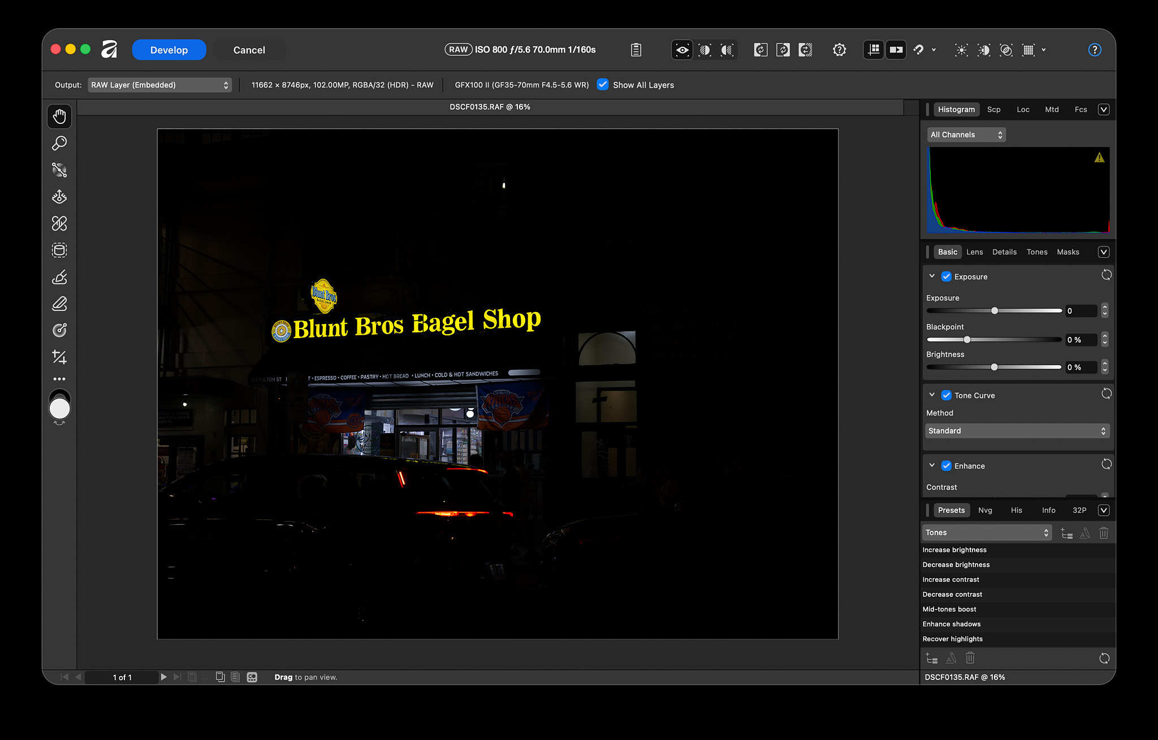Open the Output RAW Layer dropdown
This screenshot has height=740, width=1158.
click(160, 85)
